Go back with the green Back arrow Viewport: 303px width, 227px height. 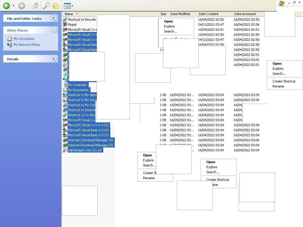7,6
